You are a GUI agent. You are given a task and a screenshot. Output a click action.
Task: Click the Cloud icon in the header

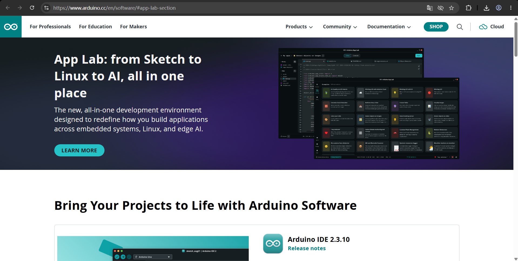coord(483,27)
